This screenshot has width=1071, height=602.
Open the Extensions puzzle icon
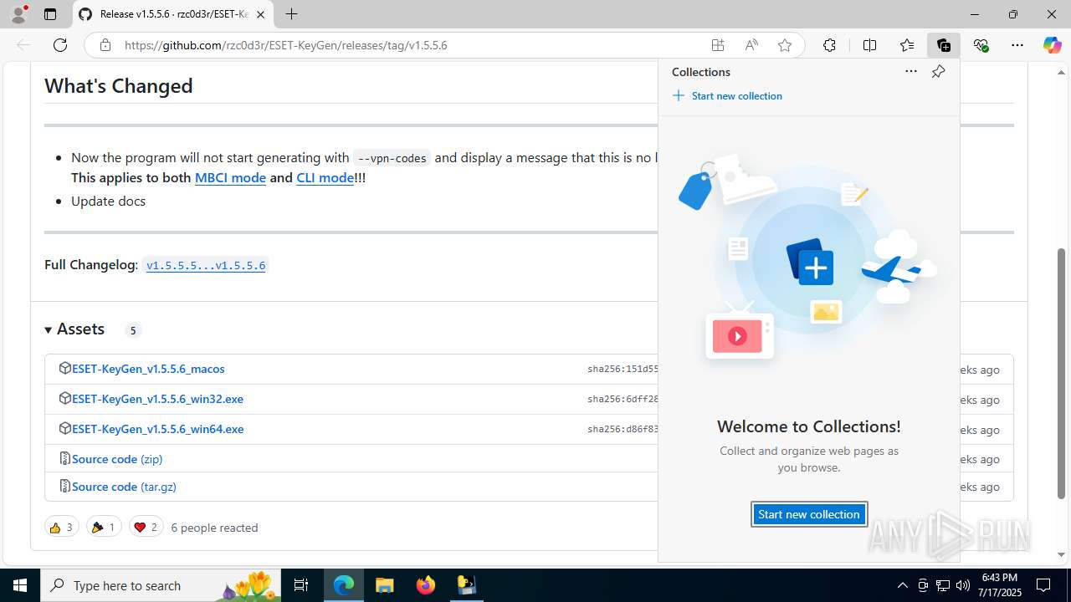pos(829,45)
